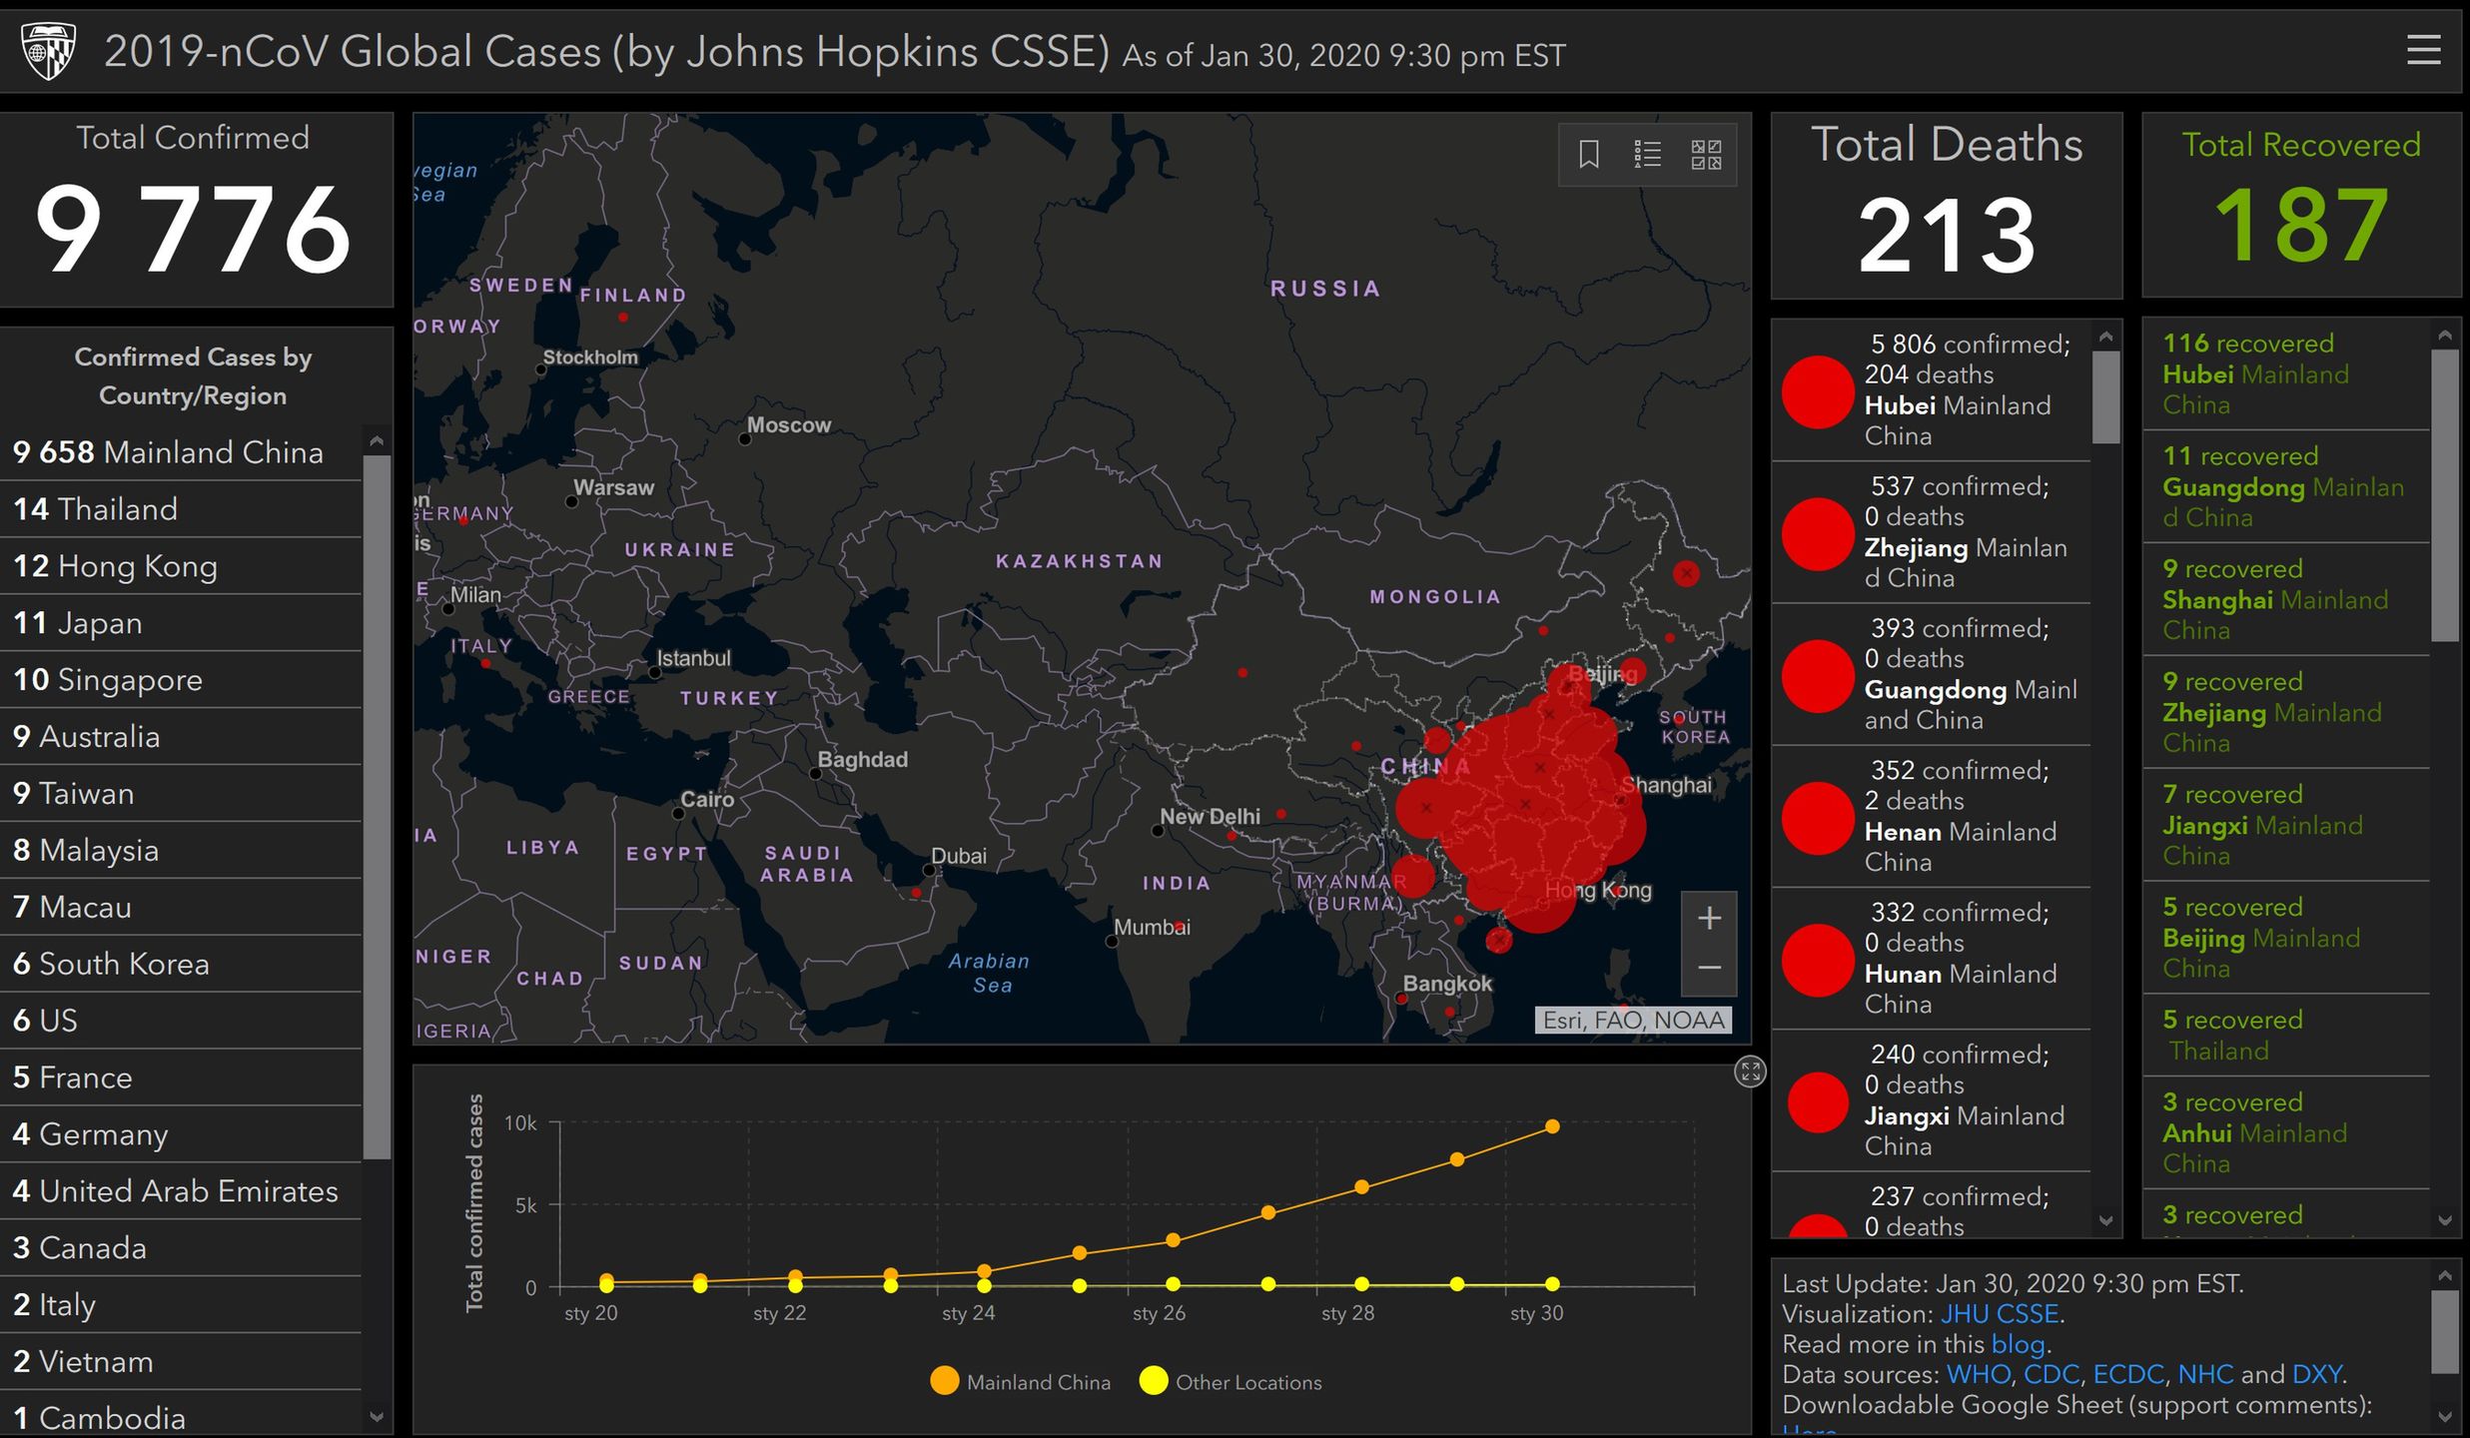2470x1438 pixels.
Task: Open the NHC data source link
Action: 2205,1374
